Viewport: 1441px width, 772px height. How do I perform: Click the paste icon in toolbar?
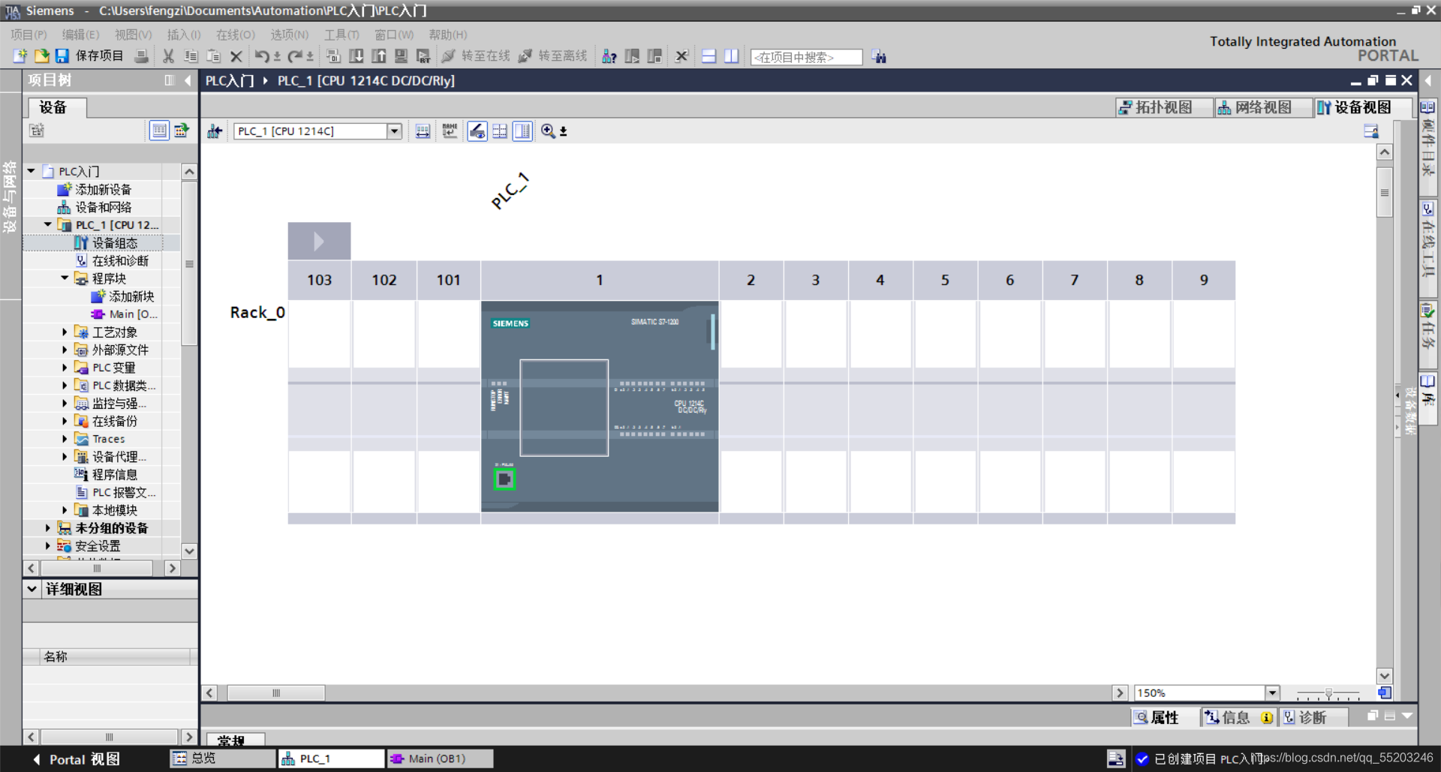[x=214, y=56]
